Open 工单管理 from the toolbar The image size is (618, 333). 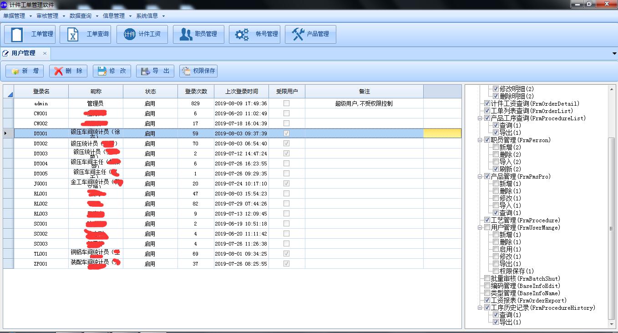point(30,34)
